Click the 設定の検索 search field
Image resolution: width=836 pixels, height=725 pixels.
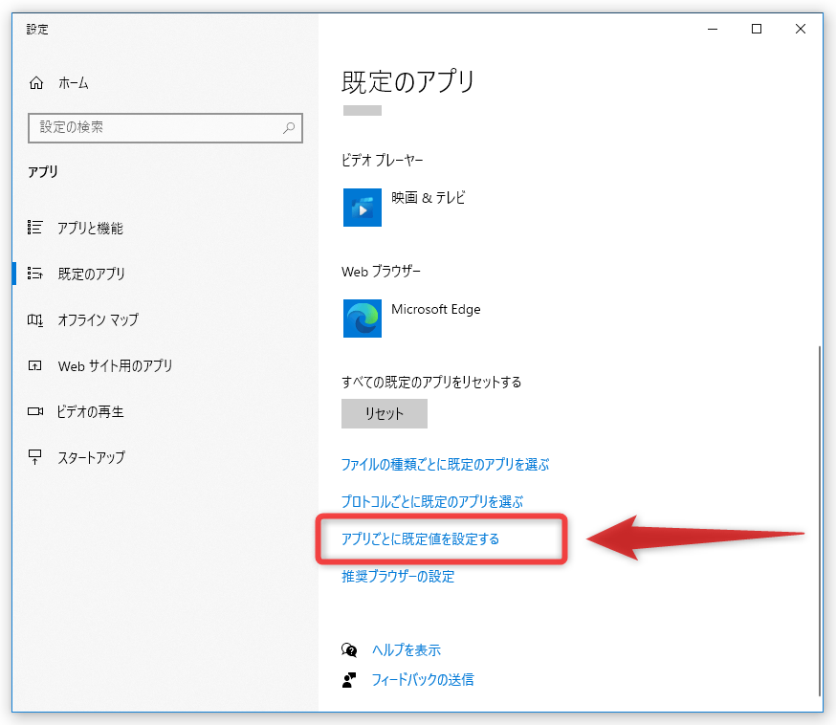(165, 128)
